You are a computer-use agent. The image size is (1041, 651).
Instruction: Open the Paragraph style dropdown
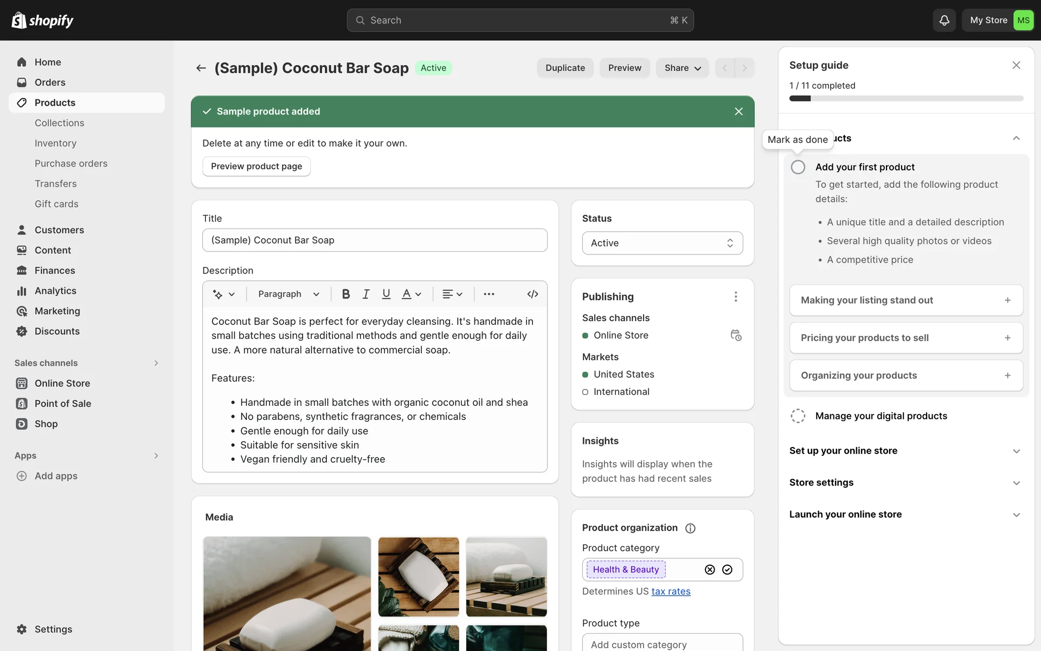pos(288,294)
